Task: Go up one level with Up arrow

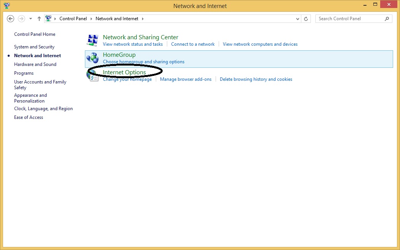Action: (39, 19)
